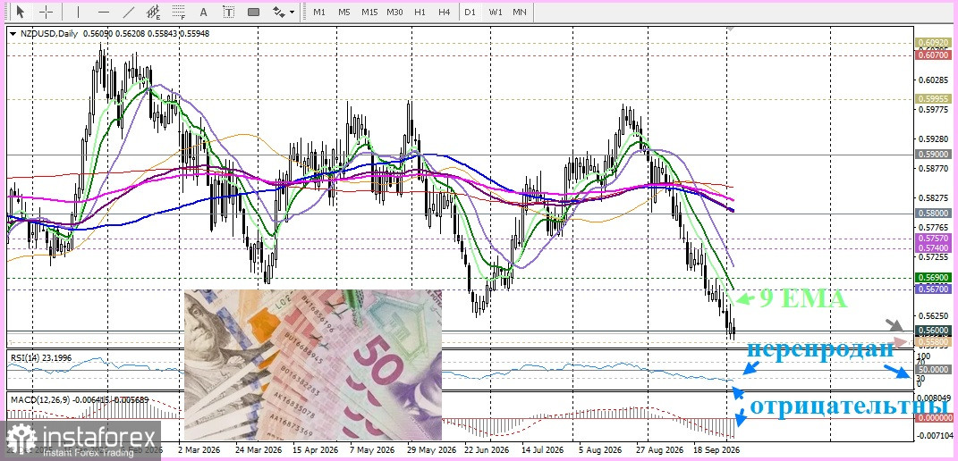Choose the horizontal line drawing tool
Screen dimensions: 958x461
[103, 12]
